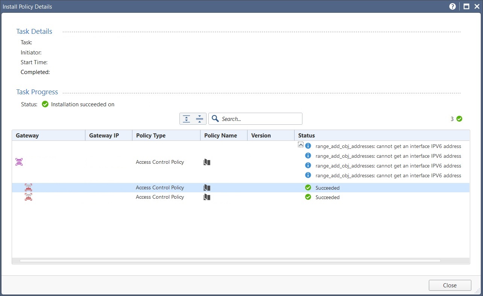This screenshot has width=483, height=296.
Task: Sort by the Policy Name column header
Action: click(224, 135)
